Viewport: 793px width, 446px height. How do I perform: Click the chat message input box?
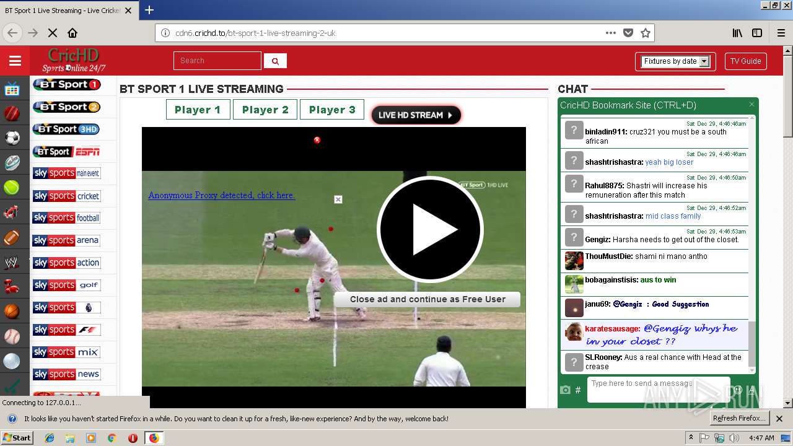(x=659, y=390)
